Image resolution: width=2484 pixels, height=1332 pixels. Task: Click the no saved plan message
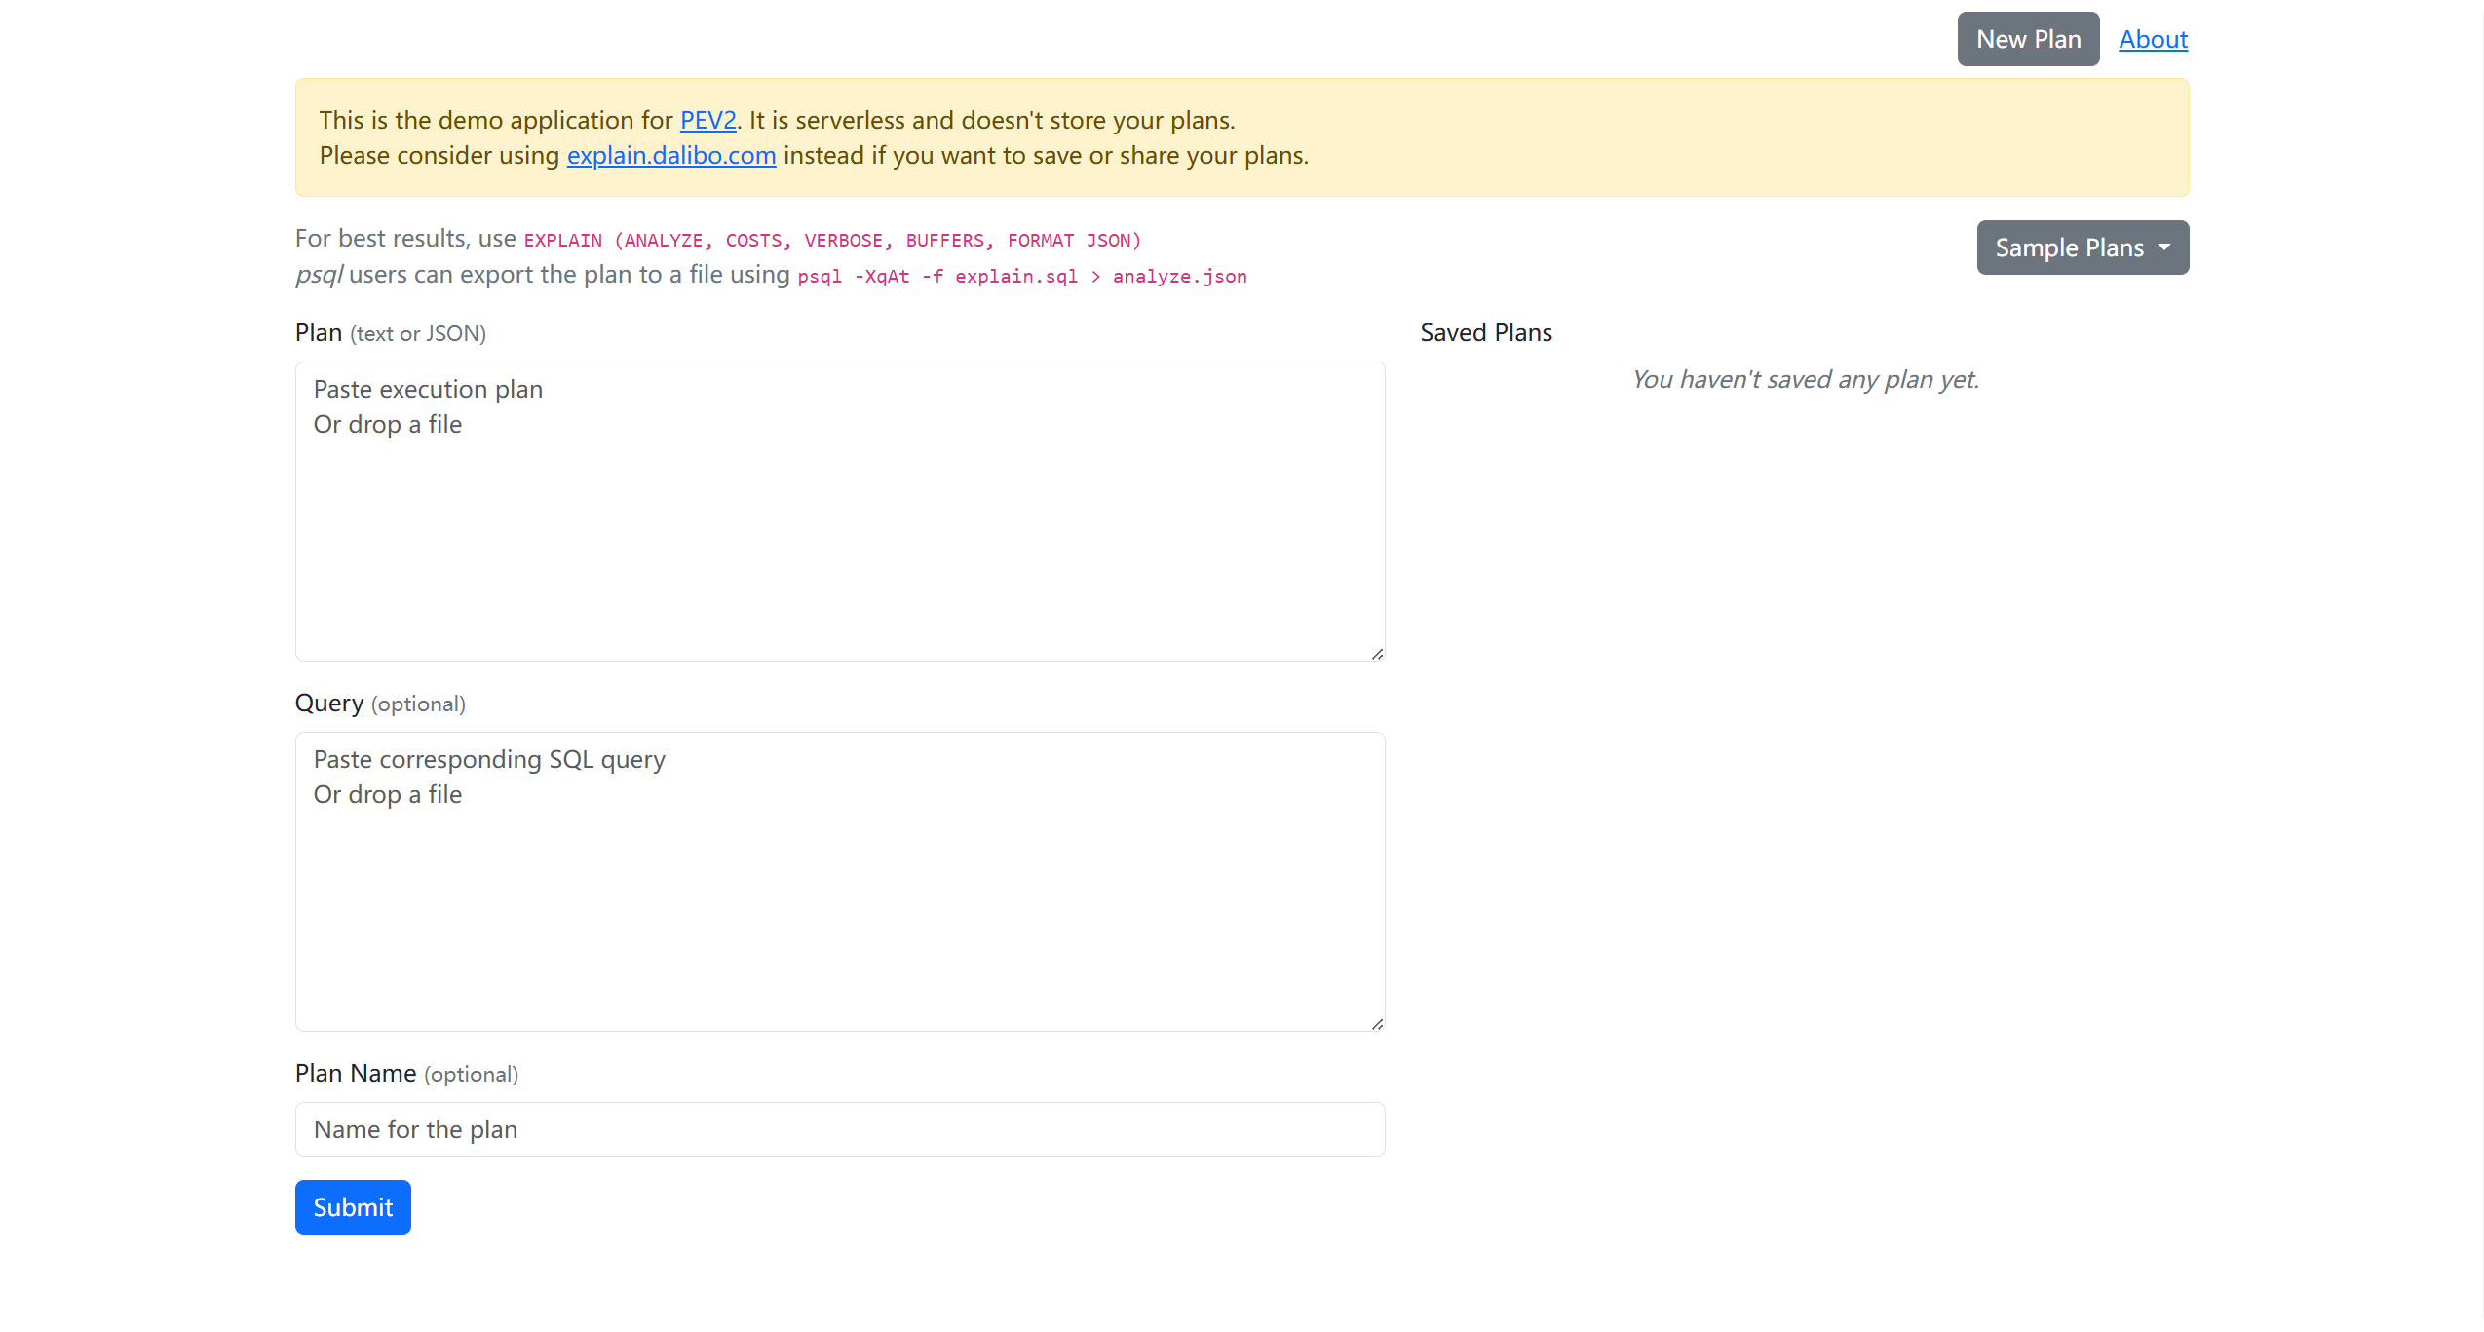tap(1805, 380)
